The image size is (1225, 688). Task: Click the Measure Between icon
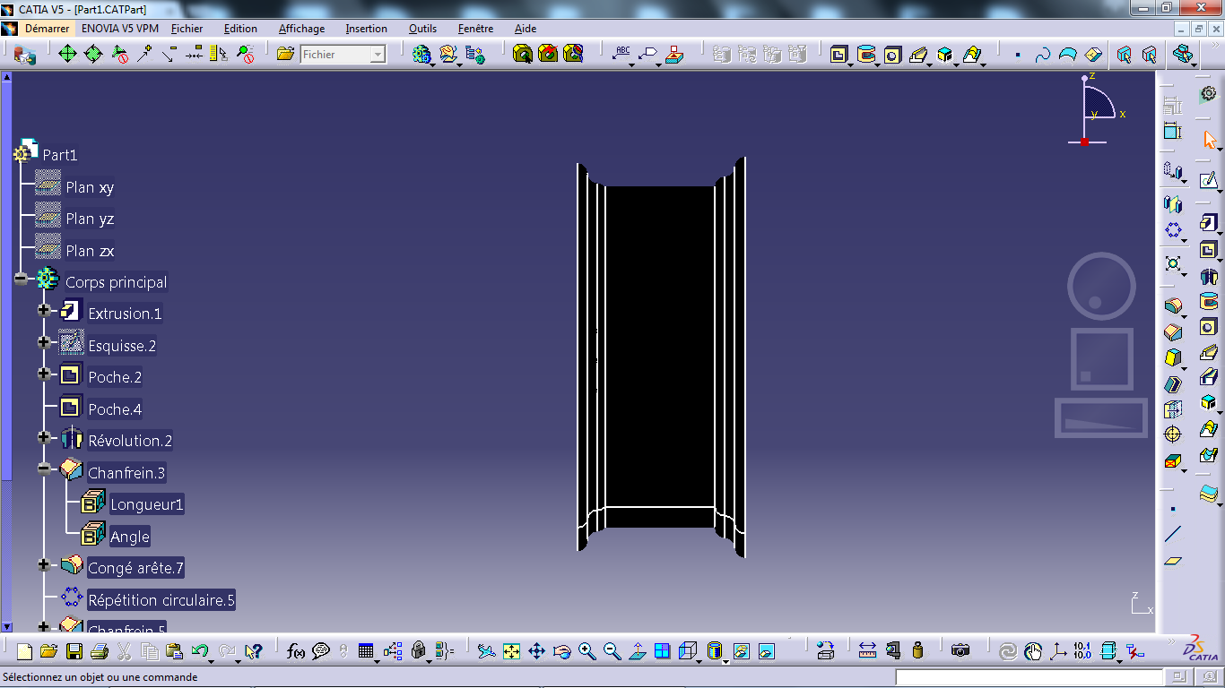(x=867, y=651)
